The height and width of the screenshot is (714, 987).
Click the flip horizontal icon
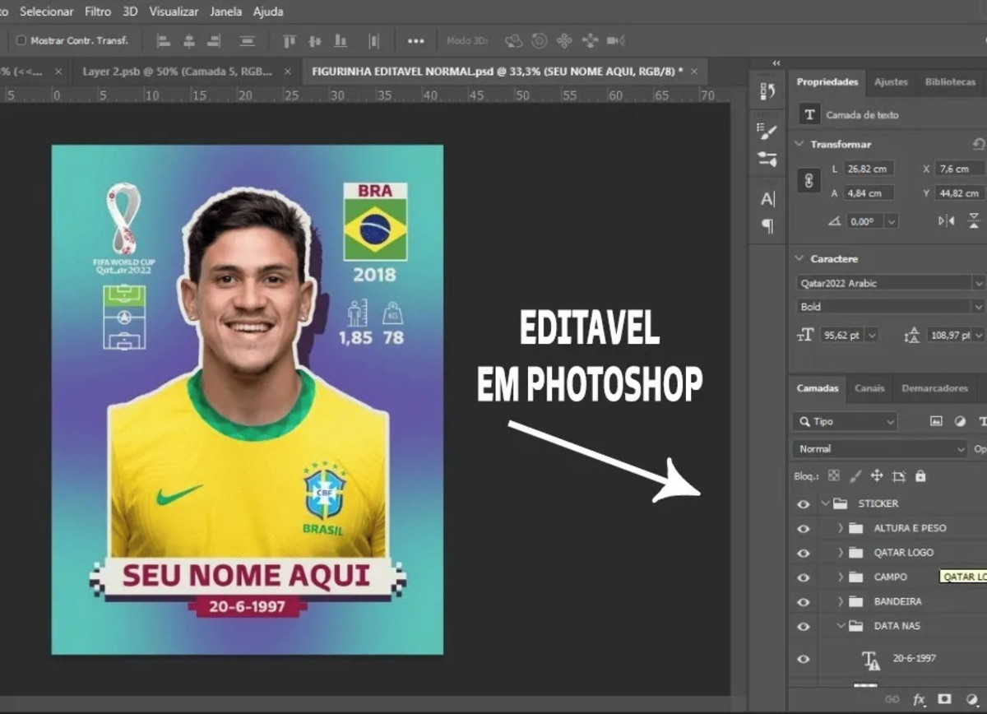point(947,220)
